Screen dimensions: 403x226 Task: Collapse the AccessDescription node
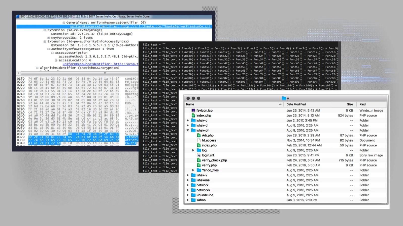coord(52,53)
